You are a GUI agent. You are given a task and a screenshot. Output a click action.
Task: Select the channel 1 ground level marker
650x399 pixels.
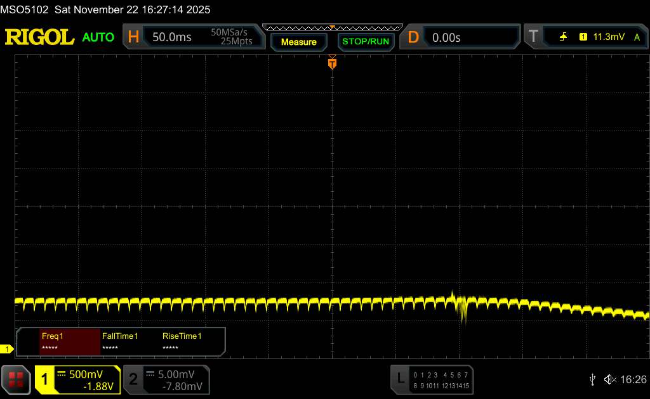(x=7, y=349)
